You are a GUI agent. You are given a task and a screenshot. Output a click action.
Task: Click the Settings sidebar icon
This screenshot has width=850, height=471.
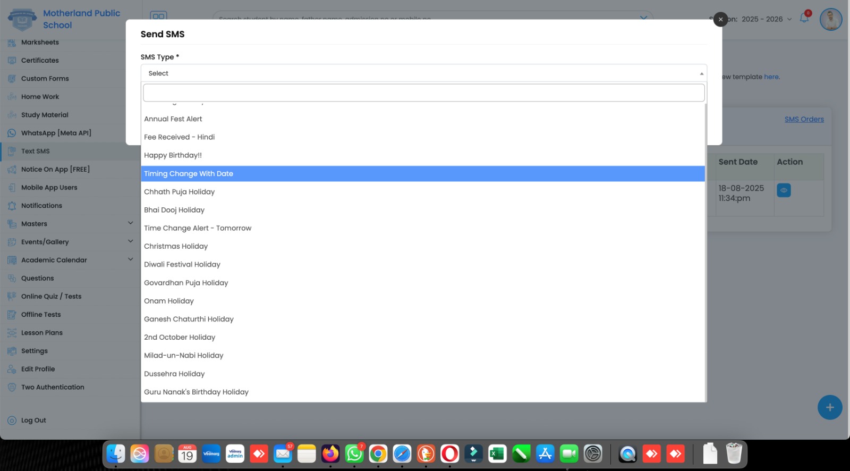12,351
